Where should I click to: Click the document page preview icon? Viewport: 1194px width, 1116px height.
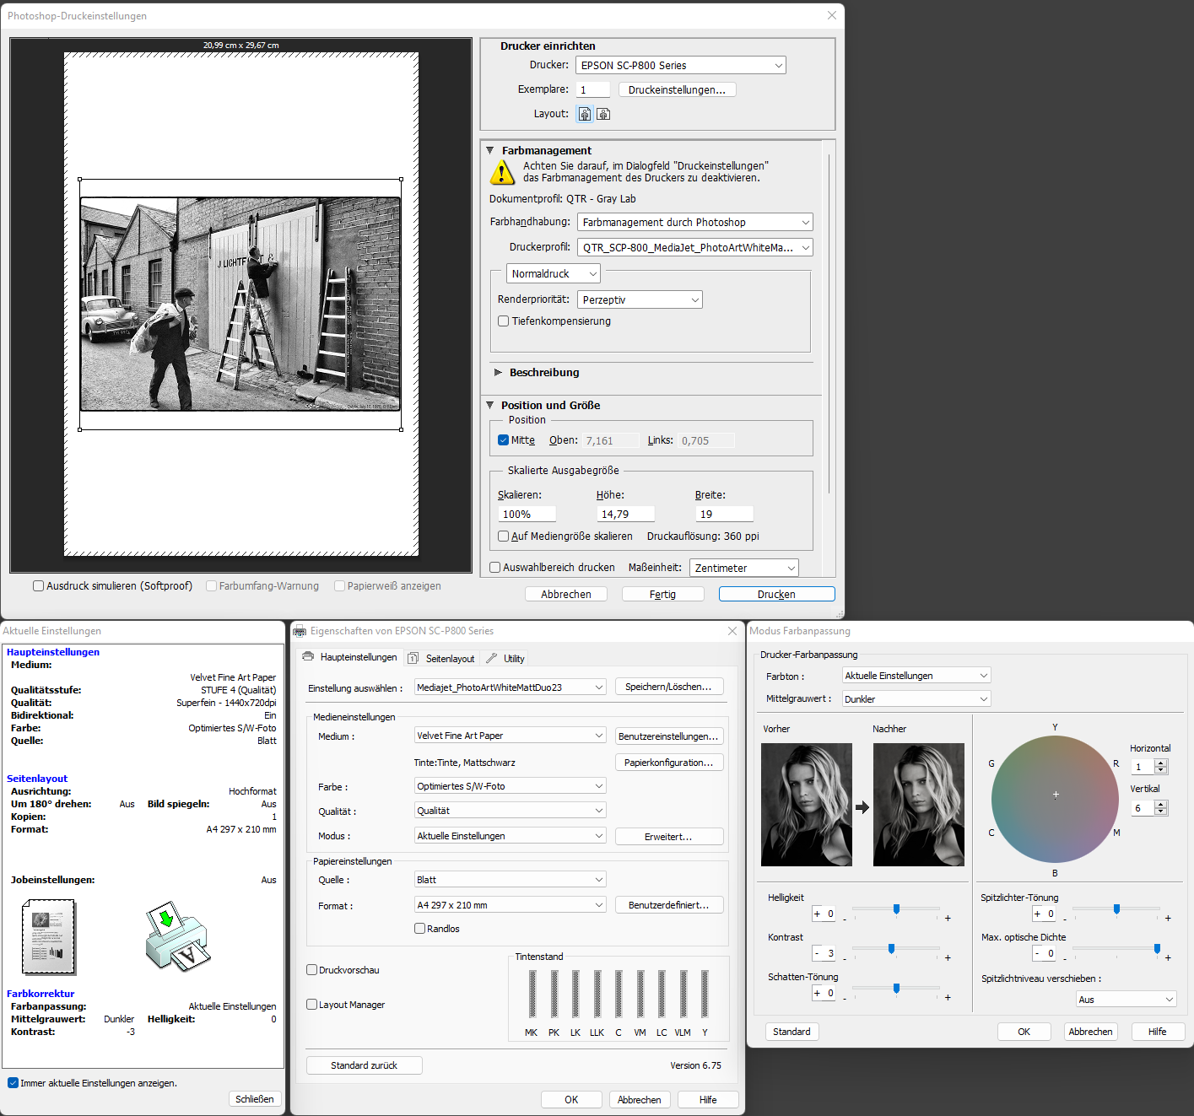tap(49, 937)
